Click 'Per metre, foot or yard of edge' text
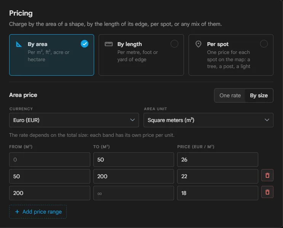The height and width of the screenshot is (228, 283). pos(138,56)
